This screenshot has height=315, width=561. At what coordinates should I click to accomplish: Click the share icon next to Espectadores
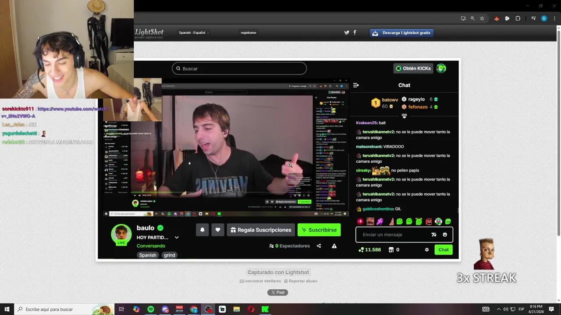coord(319,246)
